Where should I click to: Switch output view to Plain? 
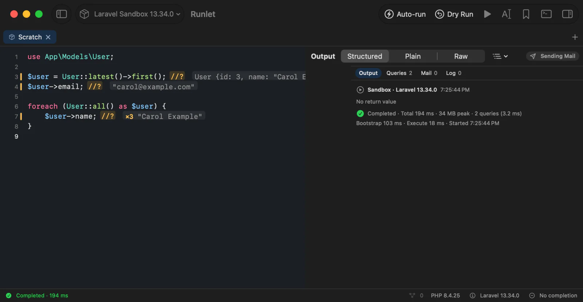coord(413,56)
